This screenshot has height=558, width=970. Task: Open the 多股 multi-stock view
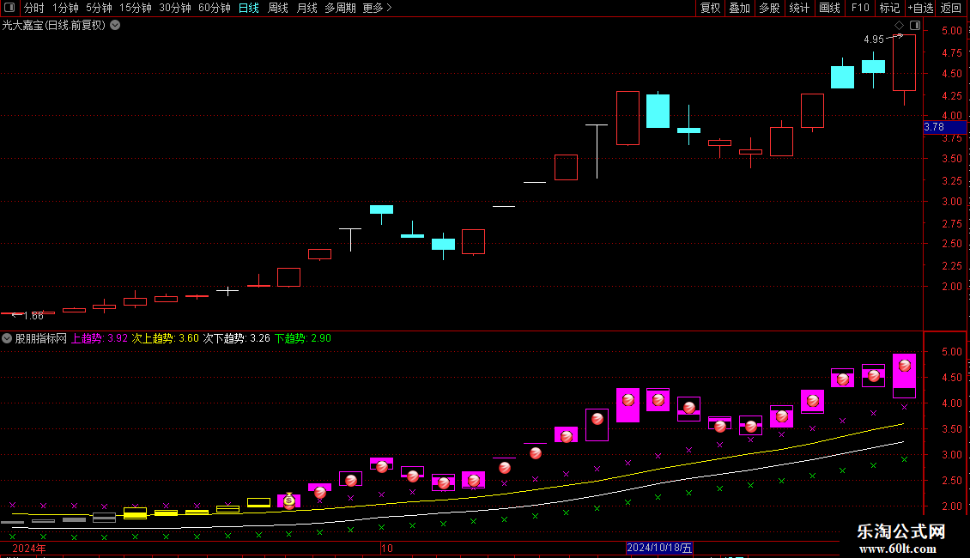(x=770, y=8)
